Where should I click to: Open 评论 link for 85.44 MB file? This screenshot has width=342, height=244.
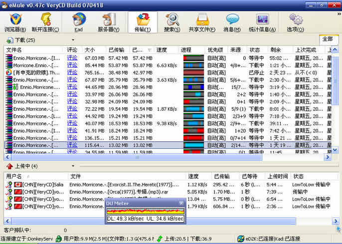point(72,65)
